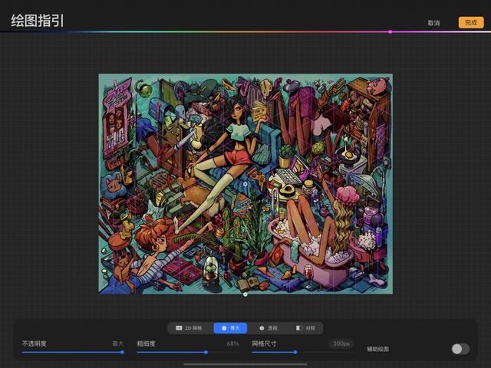491x368 pixels.
Task: Adjust the 不透明度 opacity slider handle
Action: coord(122,353)
